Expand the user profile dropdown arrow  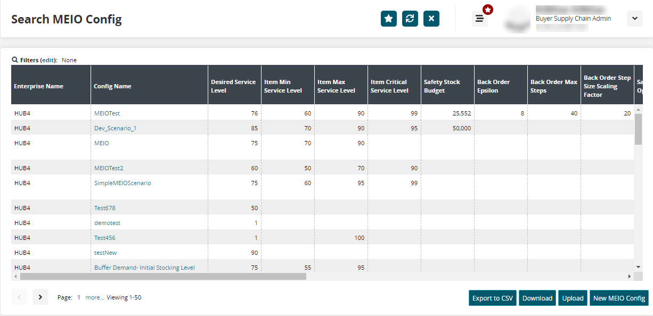[634, 19]
